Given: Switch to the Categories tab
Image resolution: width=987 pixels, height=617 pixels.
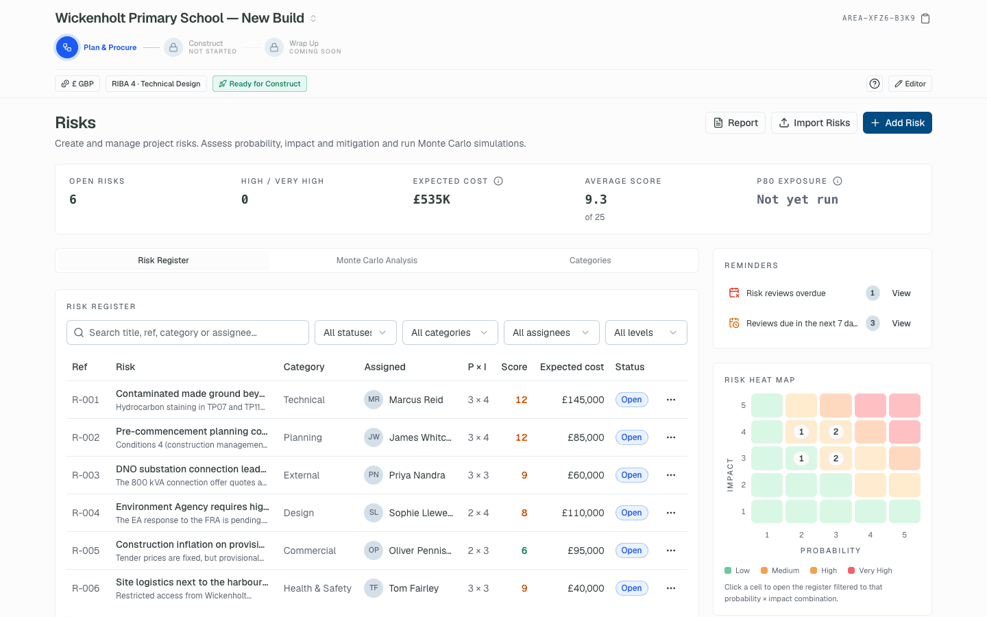Looking at the screenshot, I should 590,261.
